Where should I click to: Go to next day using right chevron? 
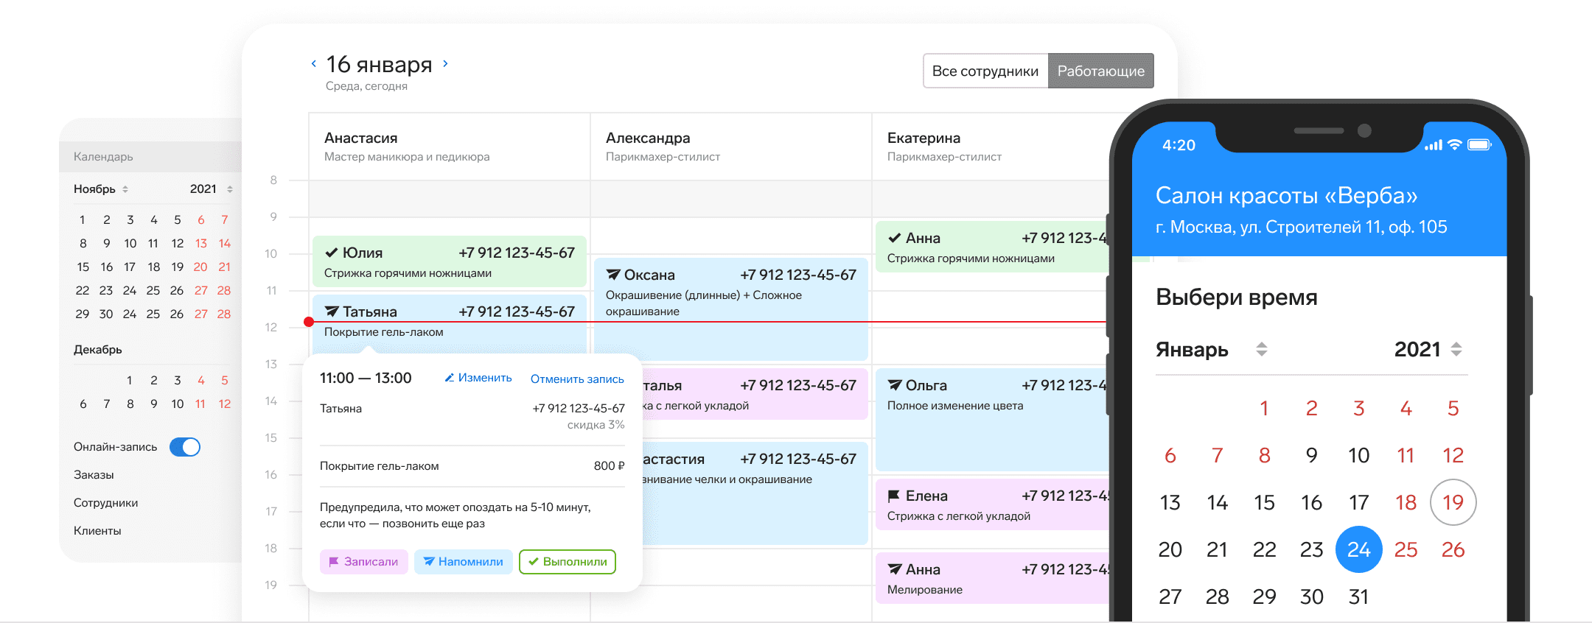pos(445,64)
